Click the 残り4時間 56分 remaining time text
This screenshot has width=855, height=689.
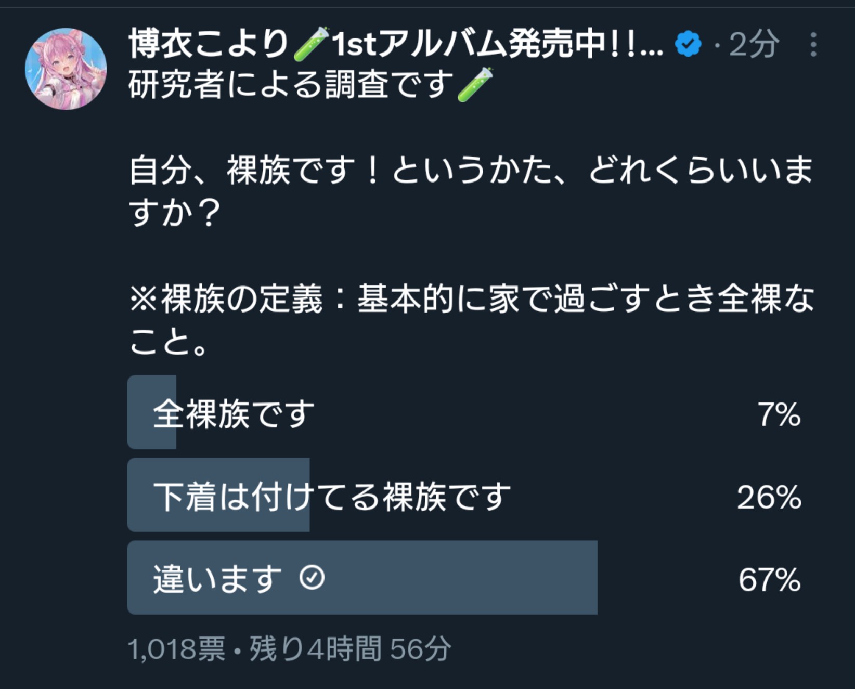point(350,649)
